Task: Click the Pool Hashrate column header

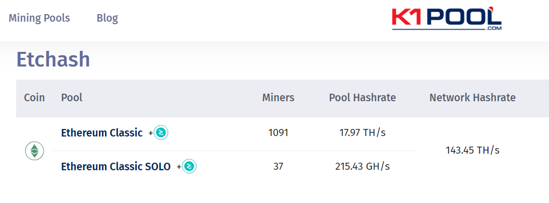Action: (362, 98)
